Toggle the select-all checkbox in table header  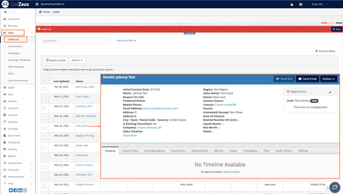click(x=45, y=79)
